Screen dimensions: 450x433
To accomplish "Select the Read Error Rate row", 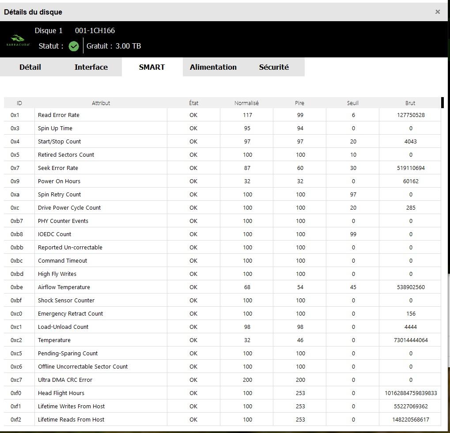I will click(x=59, y=115).
